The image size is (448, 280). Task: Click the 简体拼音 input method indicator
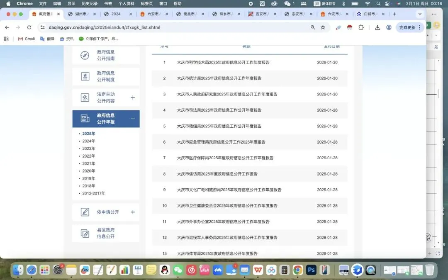click(x=324, y=4)
